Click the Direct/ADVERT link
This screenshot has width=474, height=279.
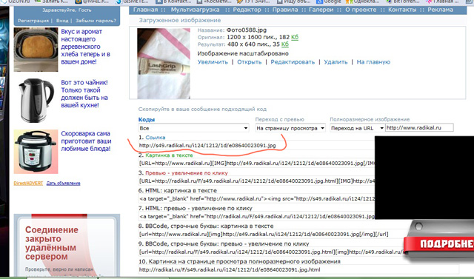click(x=28, y=184)
